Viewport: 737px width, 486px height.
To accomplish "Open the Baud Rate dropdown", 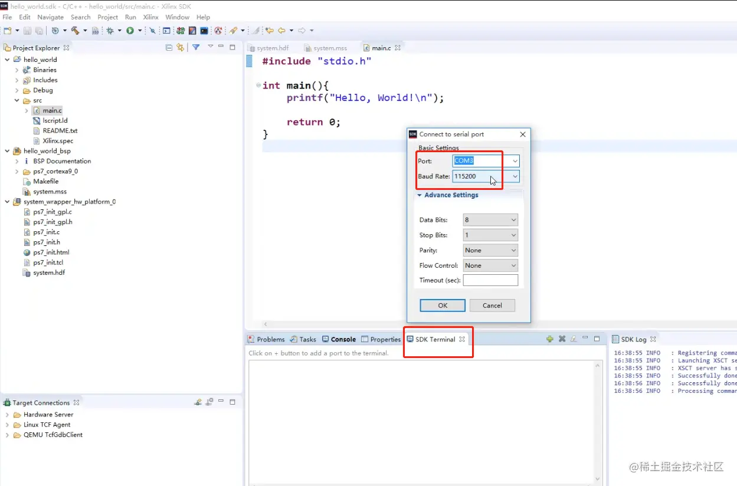I will pyautogui.click(x=515, y=176).
